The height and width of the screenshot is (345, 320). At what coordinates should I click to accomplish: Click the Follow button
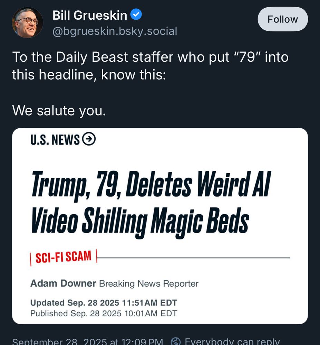tap(283, 19)
